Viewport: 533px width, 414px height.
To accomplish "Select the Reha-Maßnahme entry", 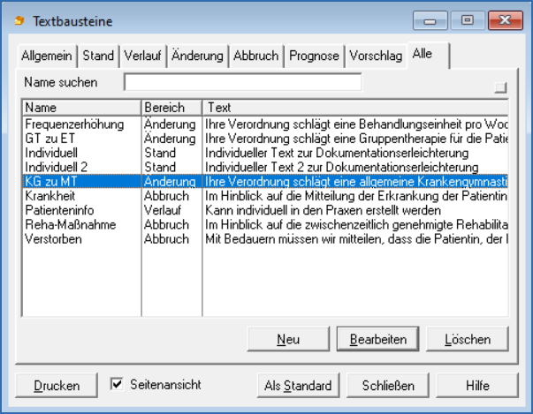I will point(265,224).
